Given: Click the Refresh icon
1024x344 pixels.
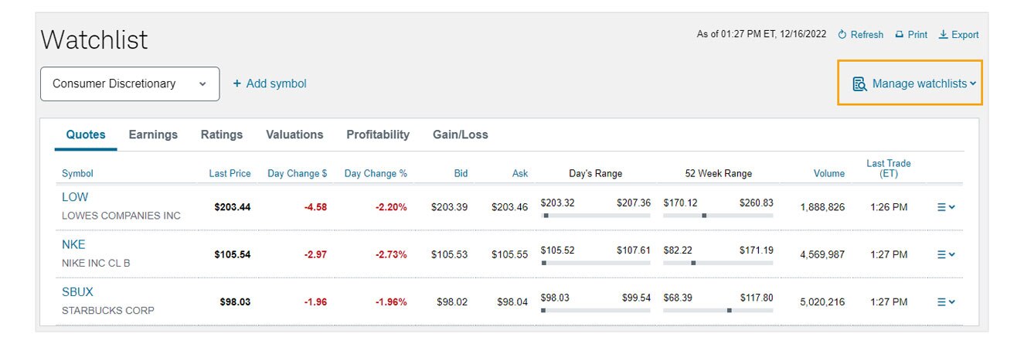Looking at the screenshot, I should 842,35.
